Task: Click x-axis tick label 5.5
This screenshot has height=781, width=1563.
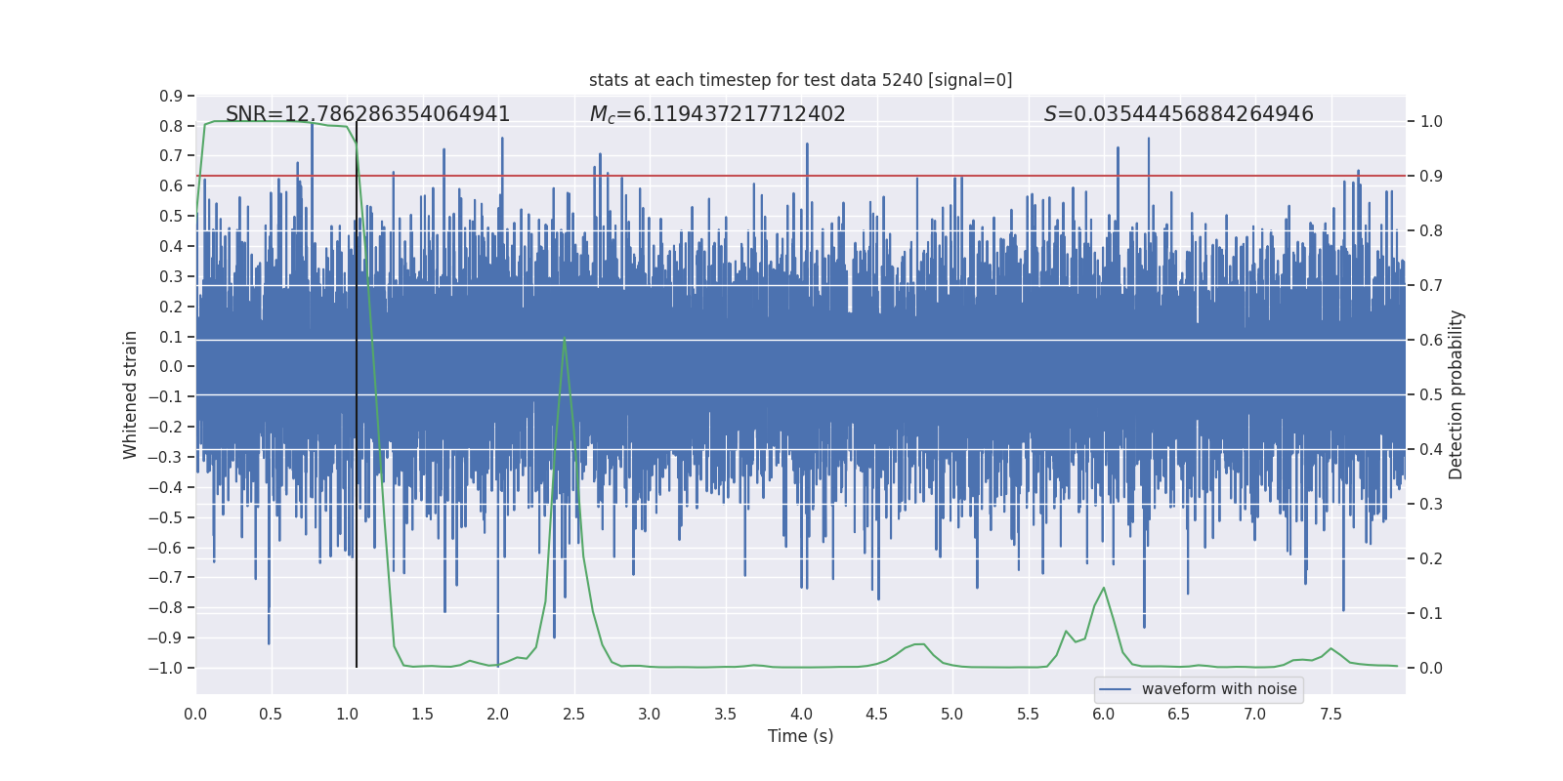Action: [x=1028, y=715]
